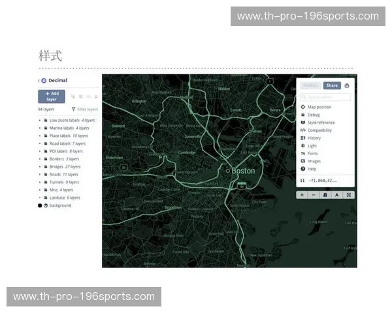Viewport: 392px width, 313px height.
Task: Click the funnel filter icon
Action: (73, 109)
